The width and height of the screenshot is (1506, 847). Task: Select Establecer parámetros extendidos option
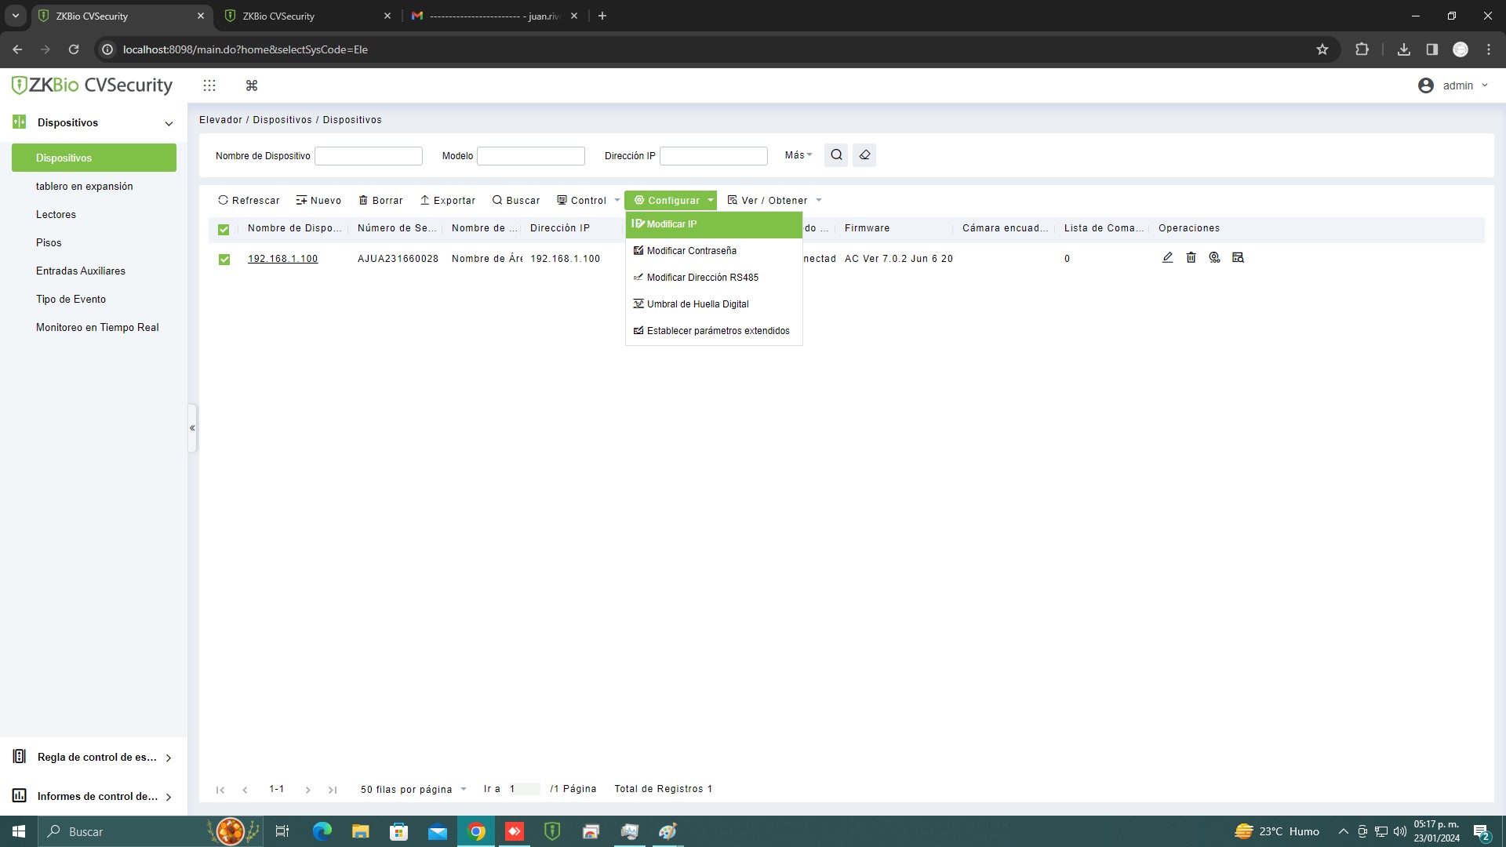[714, 331]
